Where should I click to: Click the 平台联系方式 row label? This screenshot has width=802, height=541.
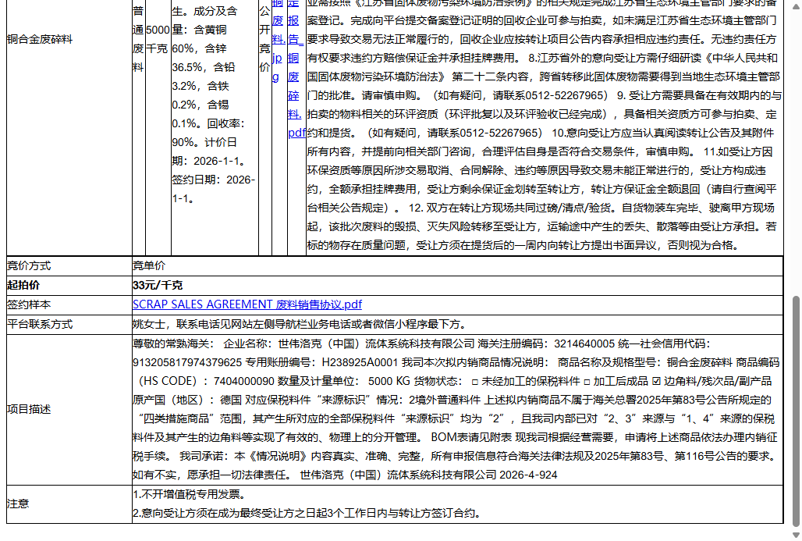pos(40,324)
